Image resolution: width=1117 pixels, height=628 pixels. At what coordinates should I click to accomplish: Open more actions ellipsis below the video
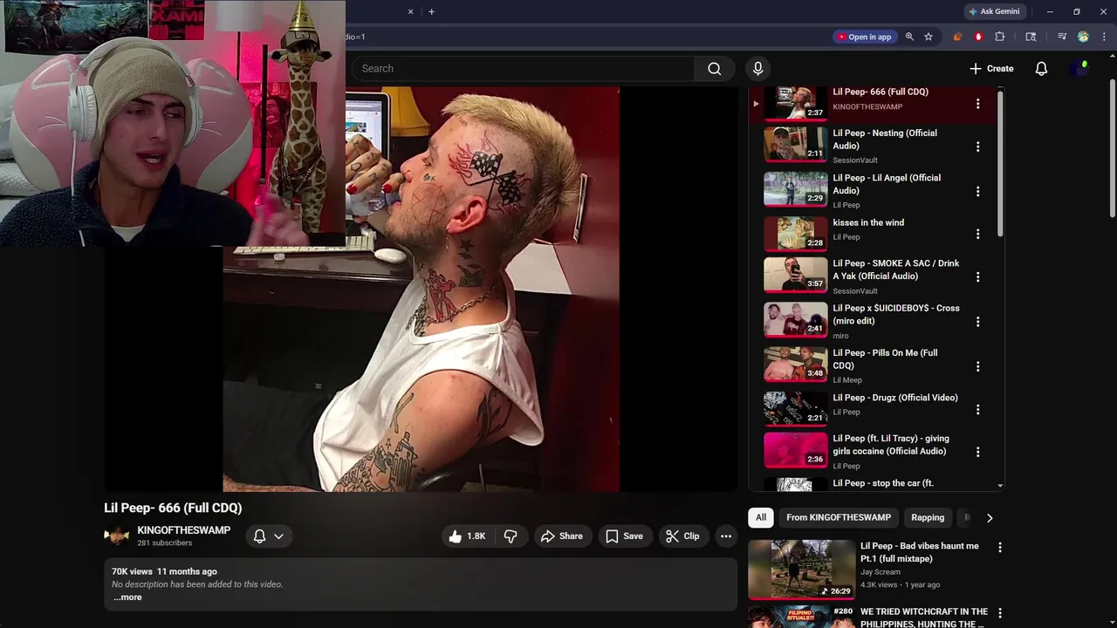tap(726, 536)
